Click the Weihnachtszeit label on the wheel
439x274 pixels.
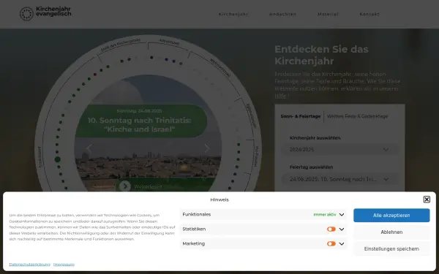[x=220, y=67]
